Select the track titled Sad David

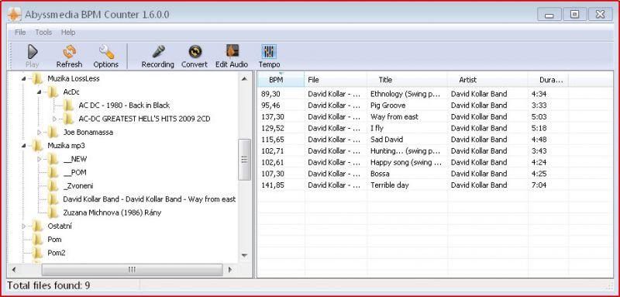tap(387, 140)
